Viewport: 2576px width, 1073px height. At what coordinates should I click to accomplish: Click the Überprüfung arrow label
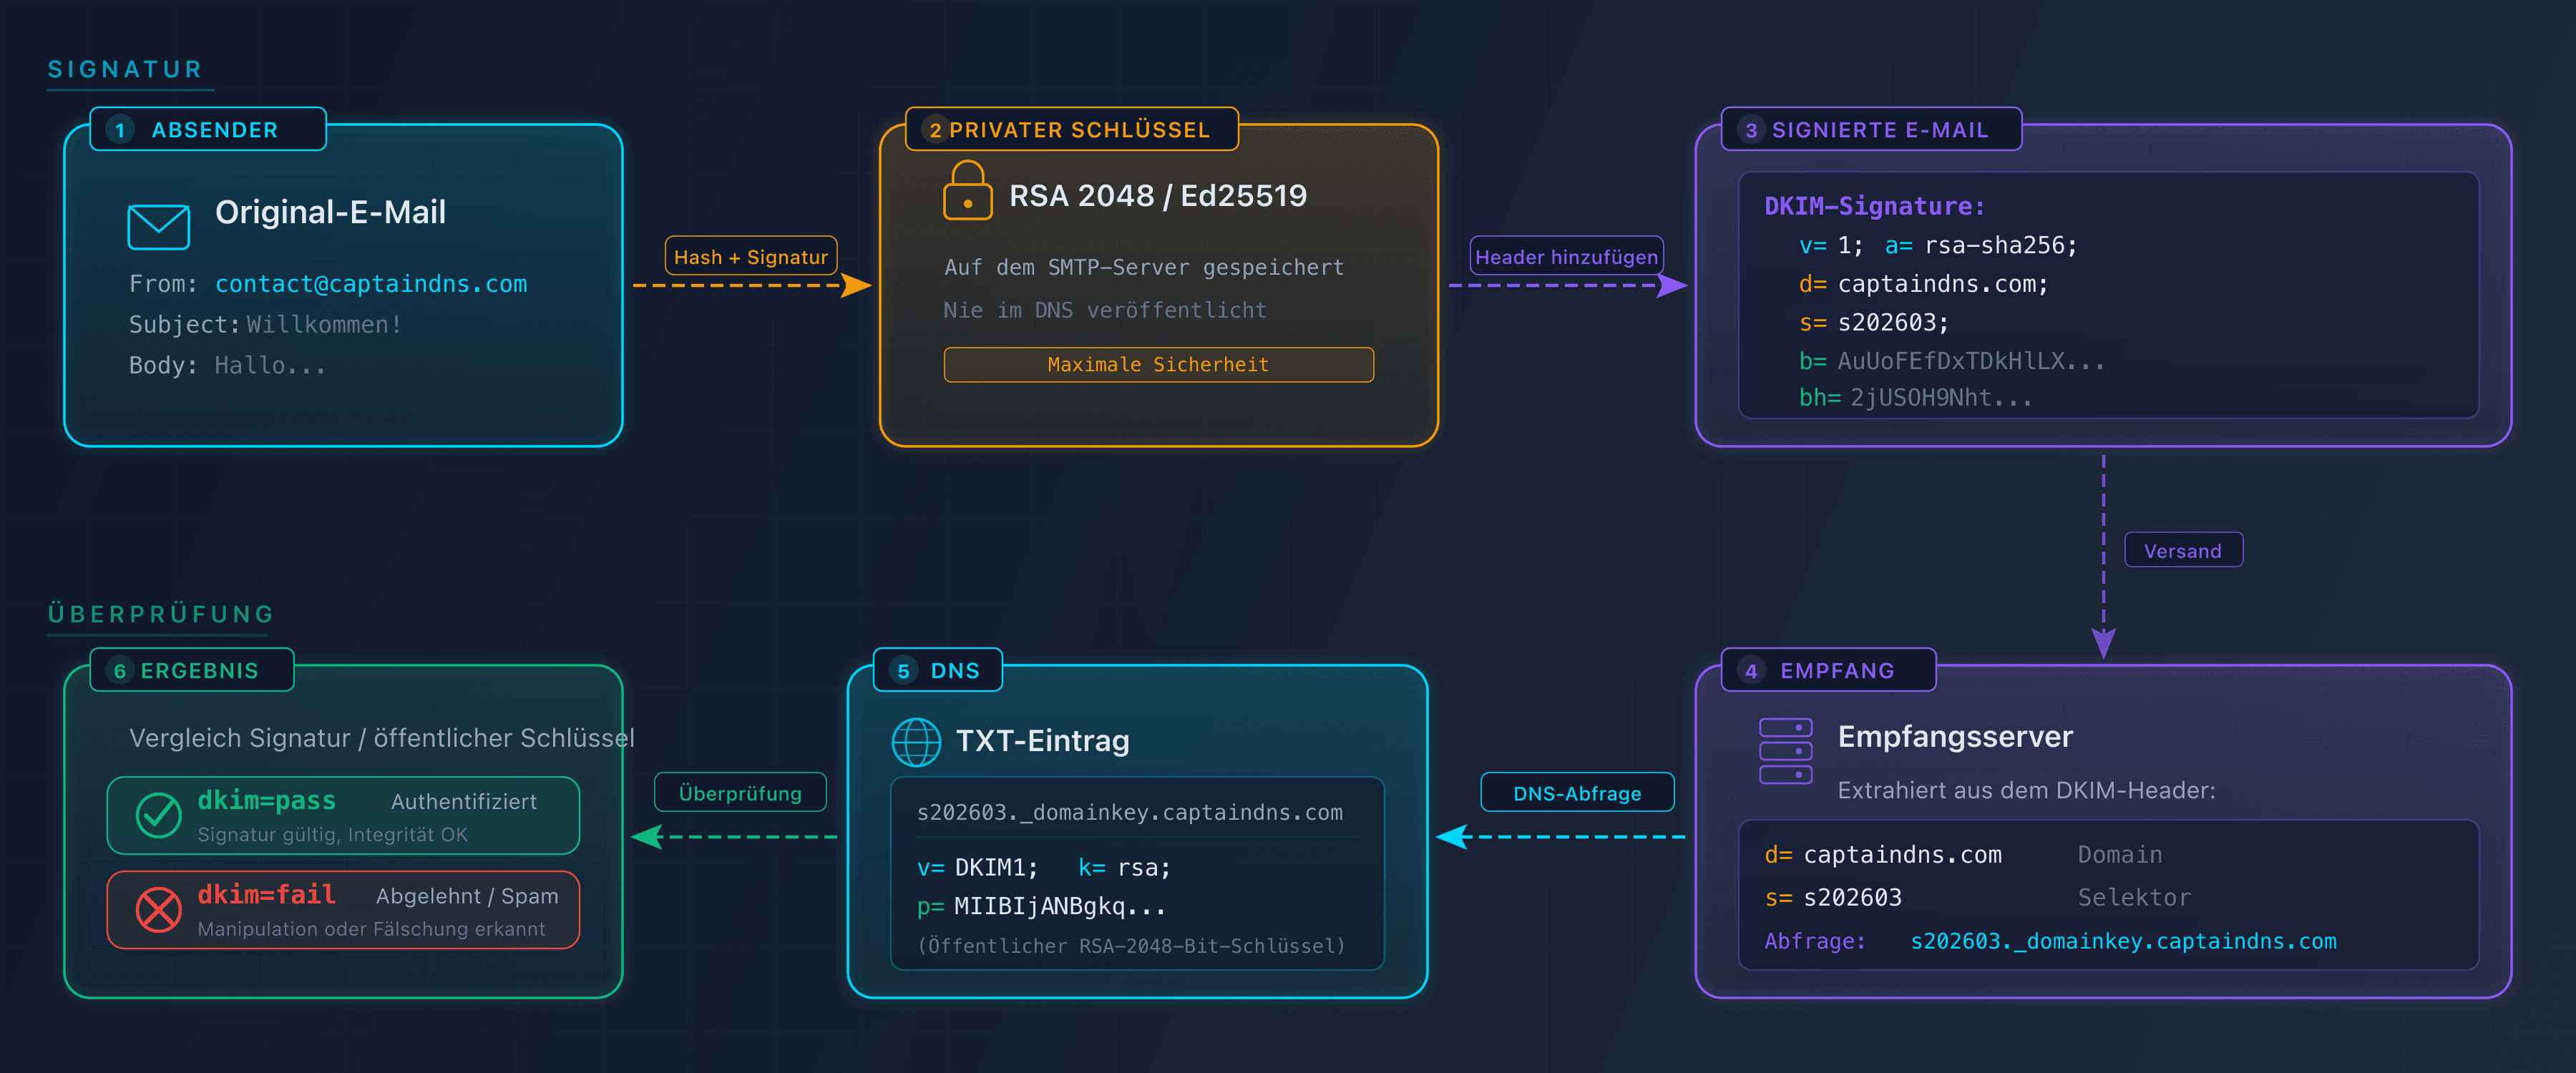(740, 792)
